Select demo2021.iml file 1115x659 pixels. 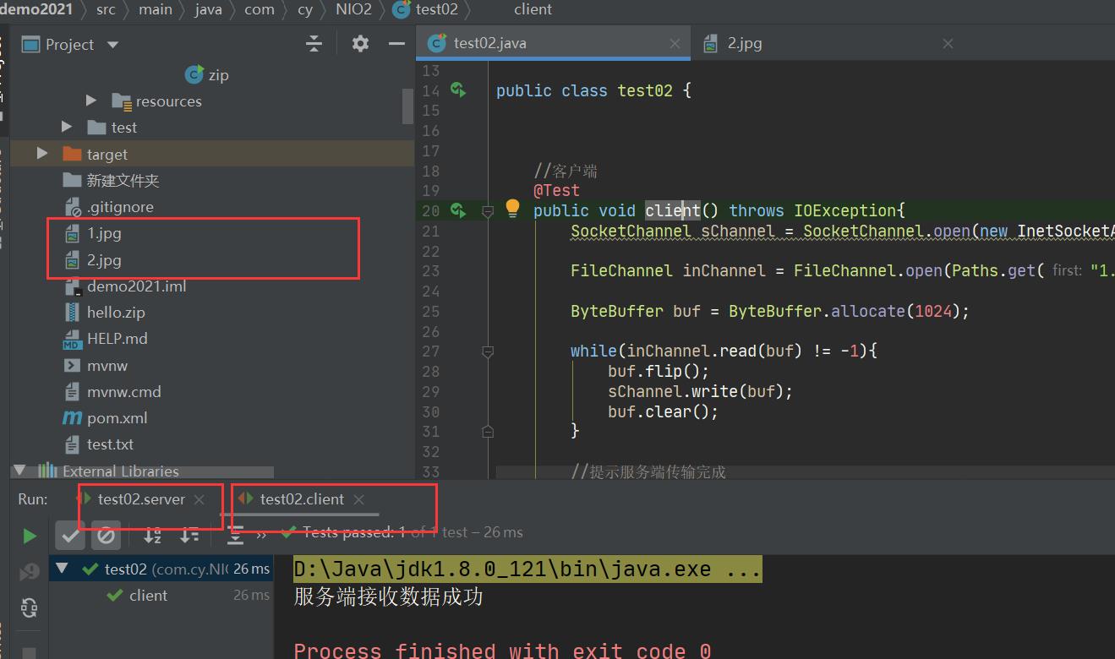pyautogui.click(x=125, y=286)
